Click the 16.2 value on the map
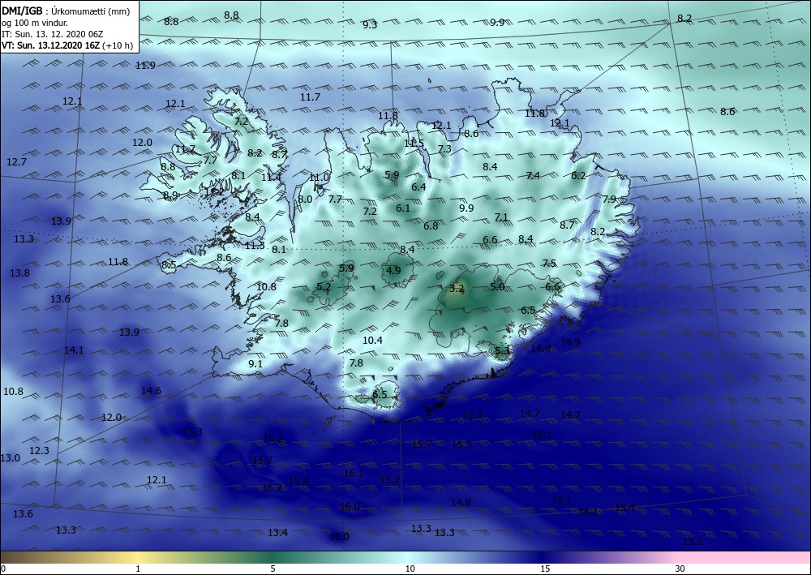The image size is (811, 575). click(x=272, y=487)
